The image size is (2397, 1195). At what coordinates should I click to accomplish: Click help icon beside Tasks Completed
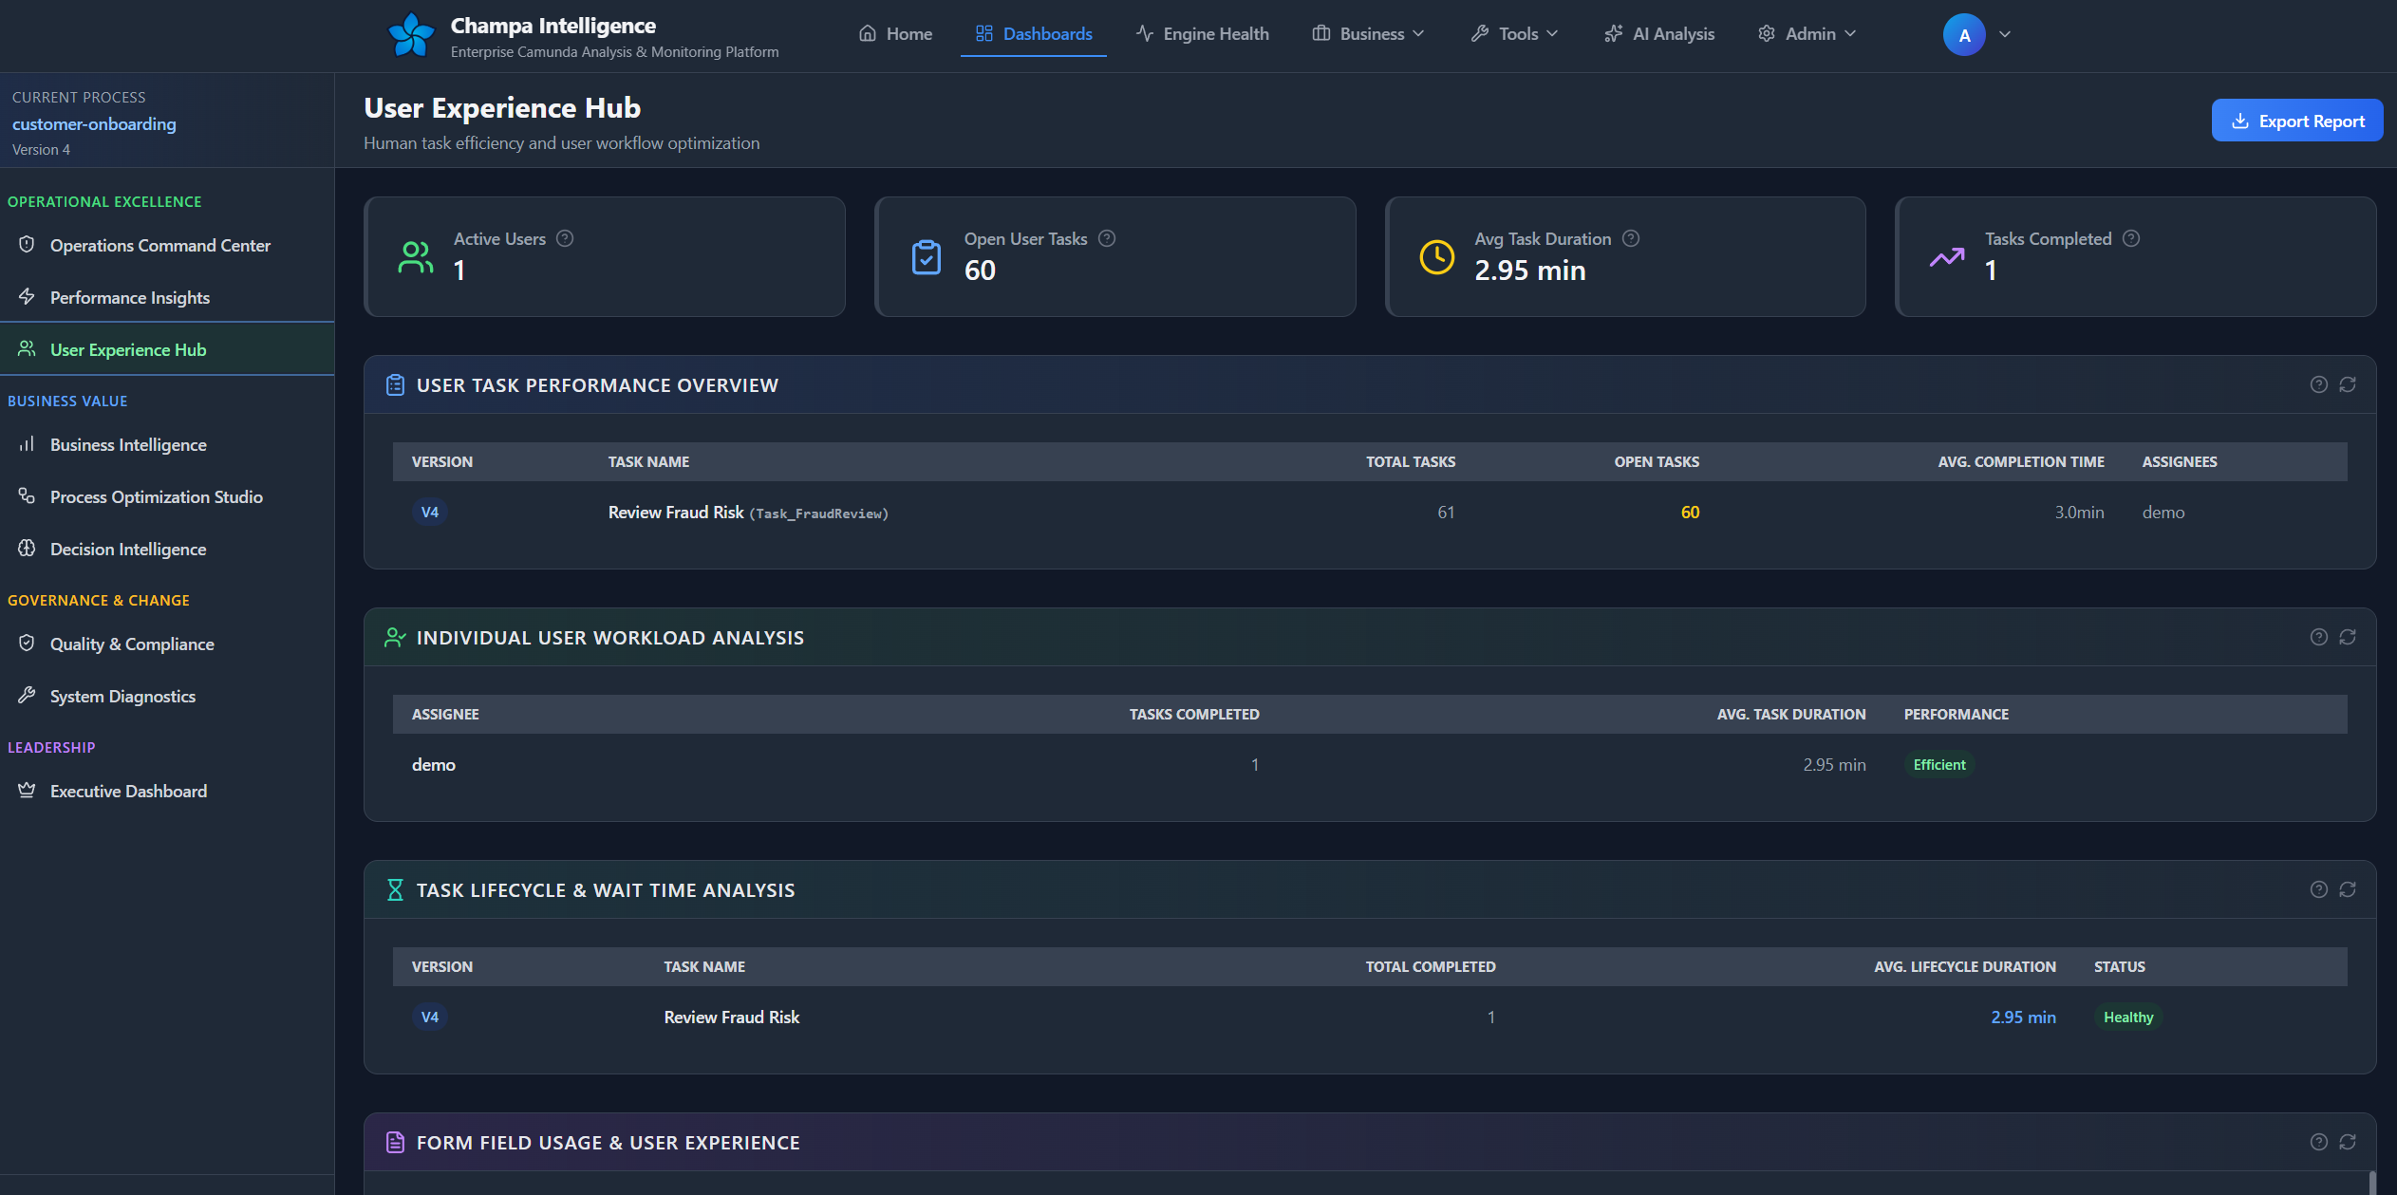pyautogui.click(x=2130, y=238)
